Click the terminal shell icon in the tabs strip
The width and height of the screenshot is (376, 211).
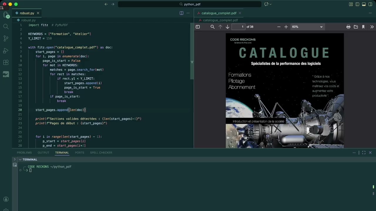(15, 165)
